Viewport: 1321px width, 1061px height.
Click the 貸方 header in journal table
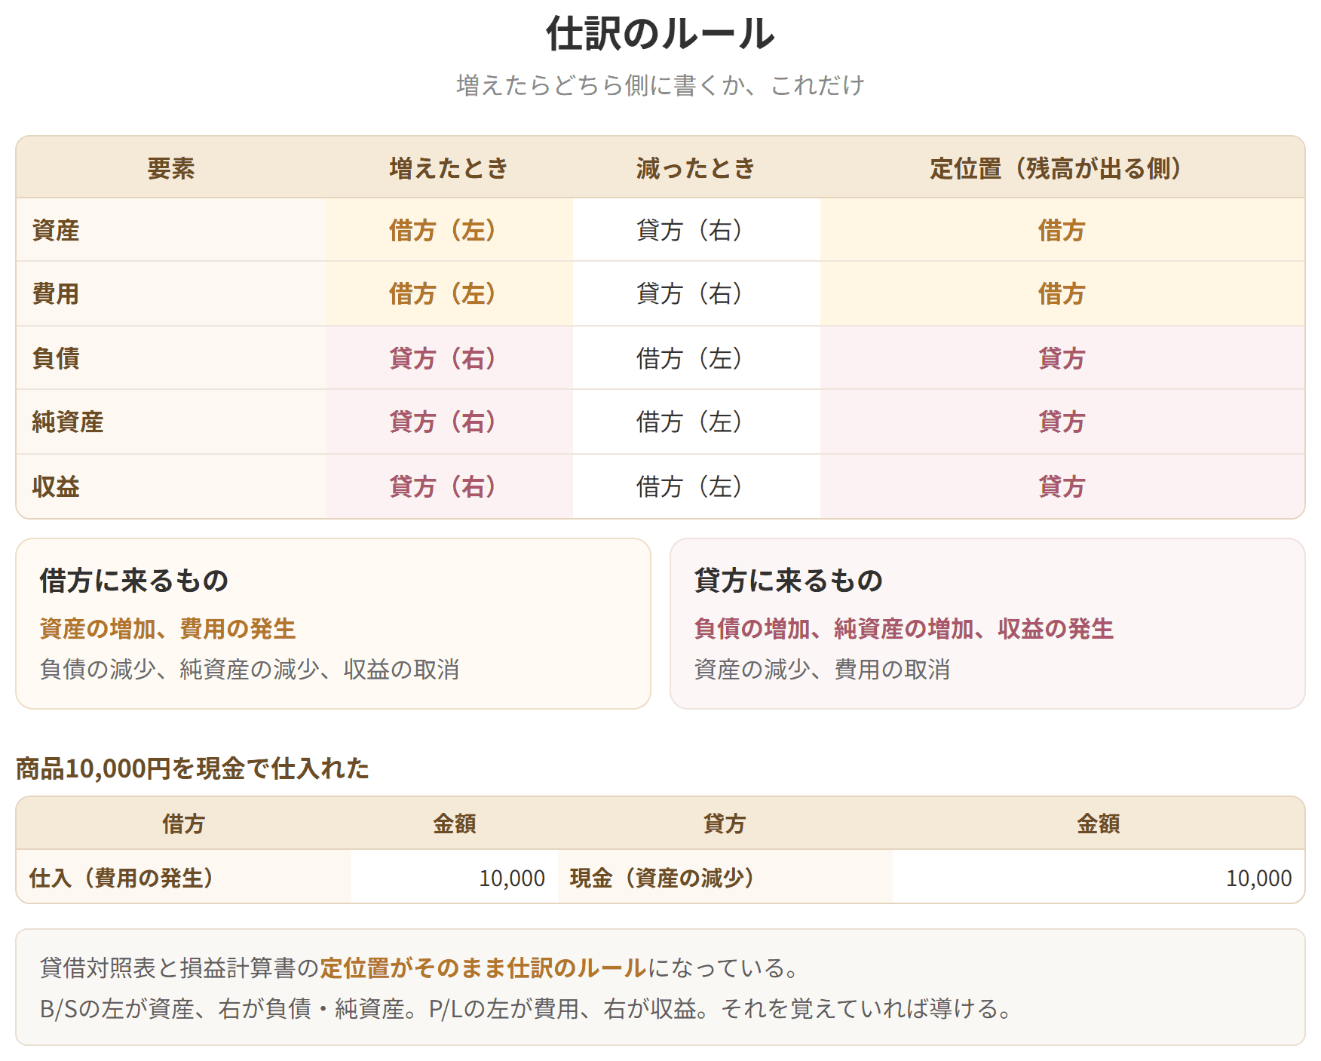[x=725, y=823]
